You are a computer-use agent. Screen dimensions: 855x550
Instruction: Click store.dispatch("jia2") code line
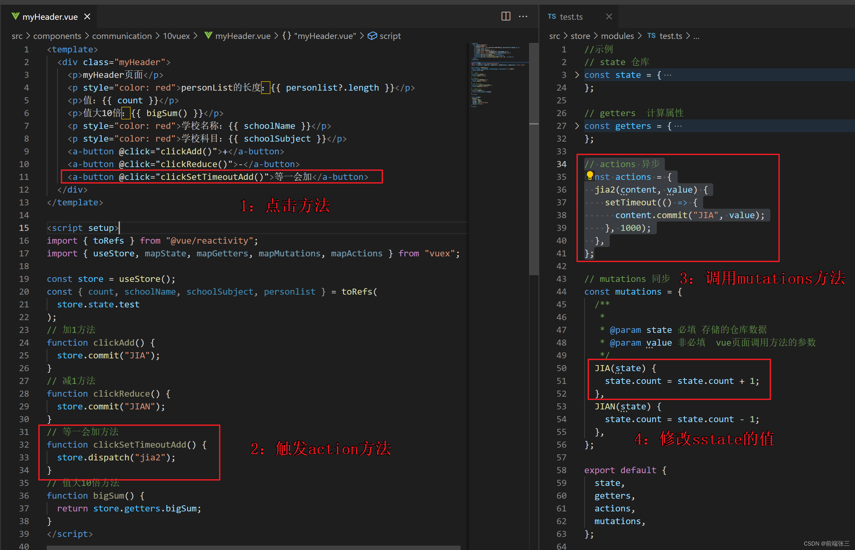click(116, 457)
